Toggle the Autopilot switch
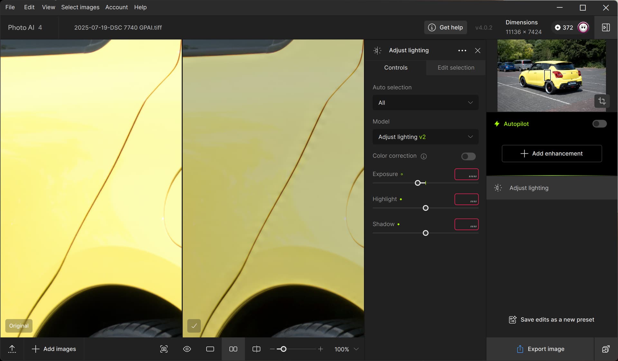 pyautogui.click(x=599, y=124)
